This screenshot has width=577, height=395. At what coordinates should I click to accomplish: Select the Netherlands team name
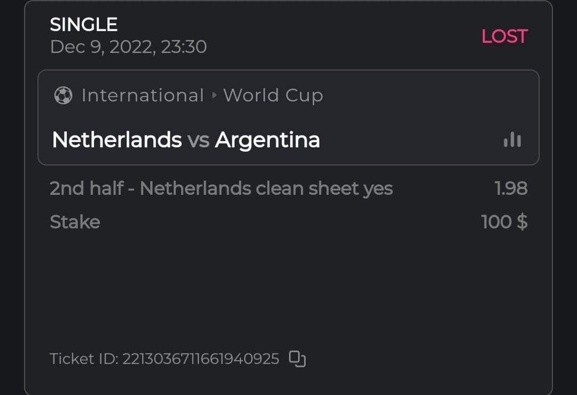point(117,140)
